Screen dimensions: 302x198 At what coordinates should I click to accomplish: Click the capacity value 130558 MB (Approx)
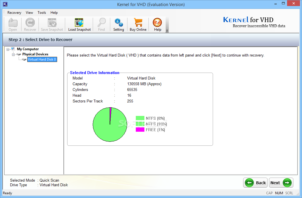click(144, 84)
